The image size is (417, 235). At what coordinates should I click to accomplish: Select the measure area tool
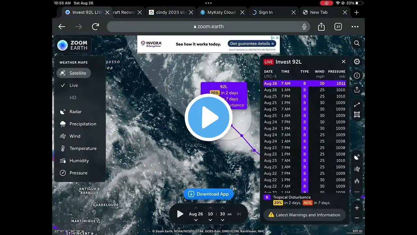(357, 115)
